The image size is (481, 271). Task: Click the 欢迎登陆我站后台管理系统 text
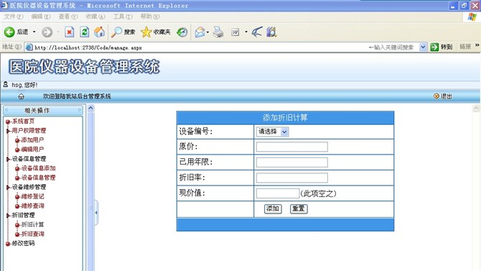pos(77,96)
